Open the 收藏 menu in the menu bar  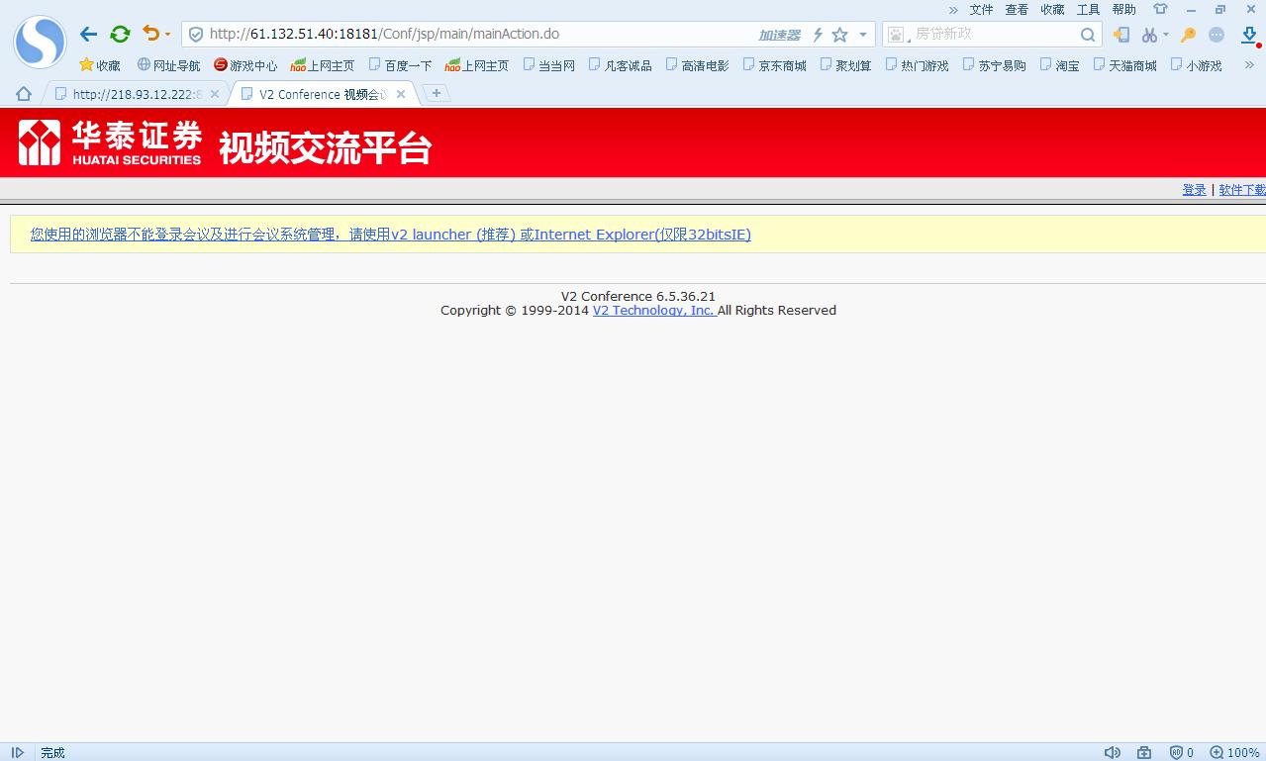(x=1052, y=10)
